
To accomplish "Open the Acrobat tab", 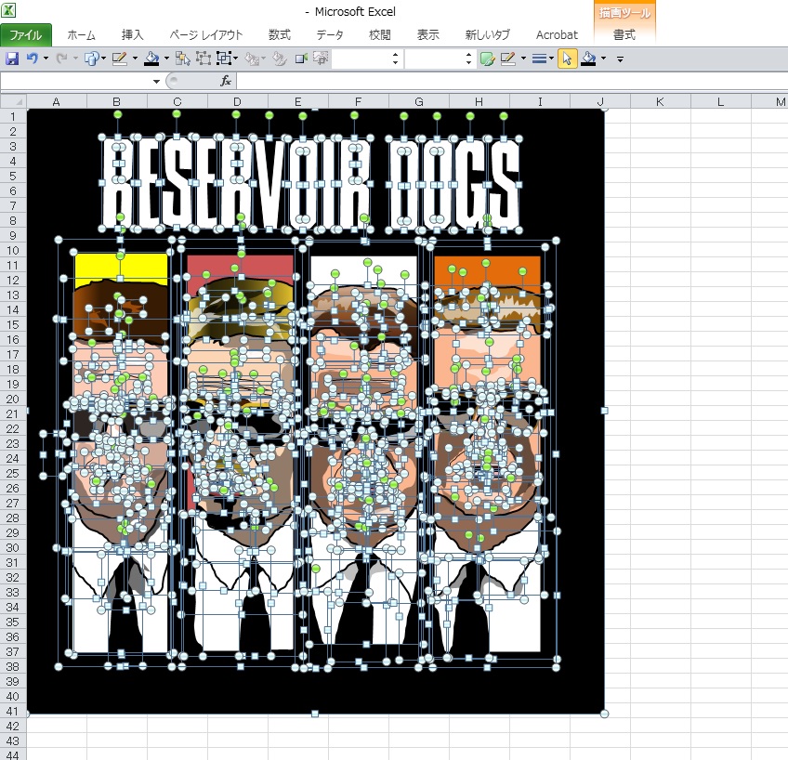I will (557, 34).
